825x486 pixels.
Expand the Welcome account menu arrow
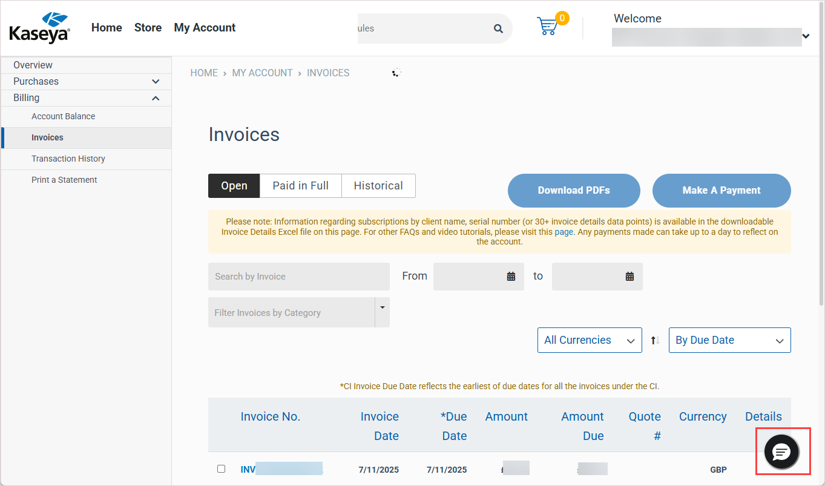(x=806, y=36)
